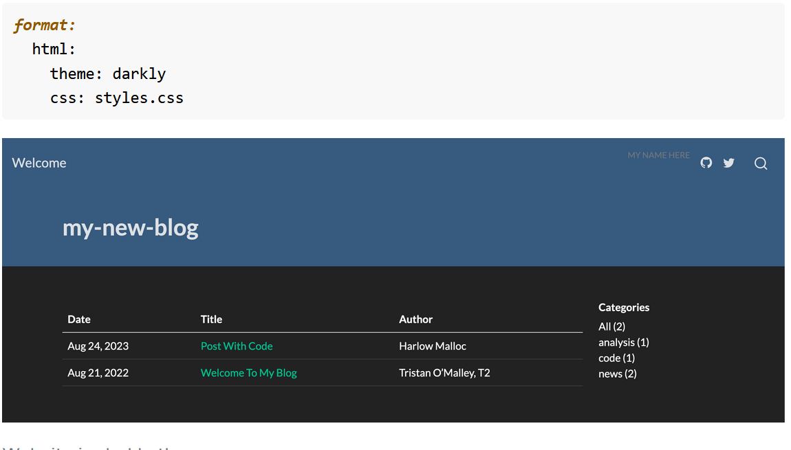Click the css: styles.css code line
Viewport: 791px width, 450px height.
[117, 98]
